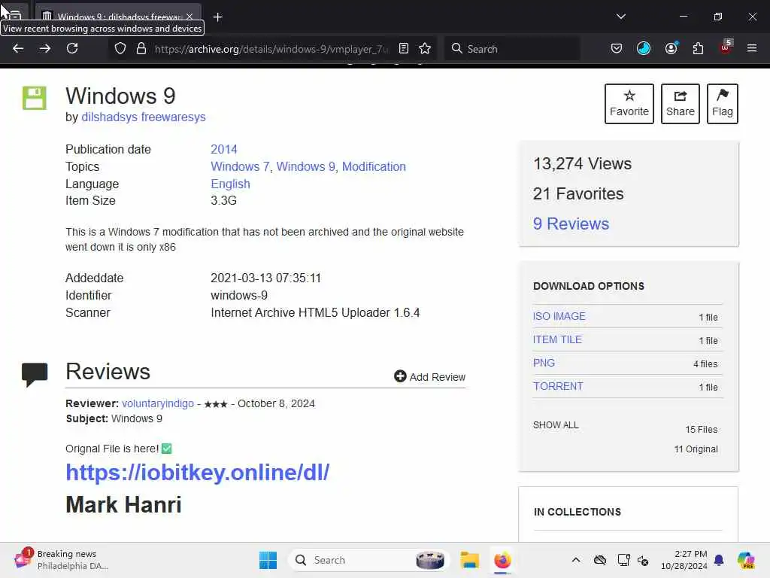The width and height of the screenshot is (770, 578).
Task: Click the 11 Original text
Action: [696, 449]
